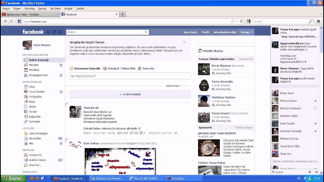Click the Başlat start button
The image size is (324, 182).
coord(13,178)
